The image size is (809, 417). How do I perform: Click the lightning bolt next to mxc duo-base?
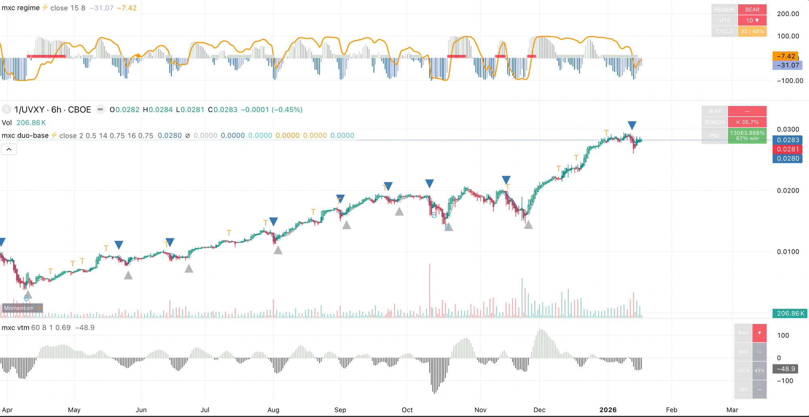coord(54,135)
